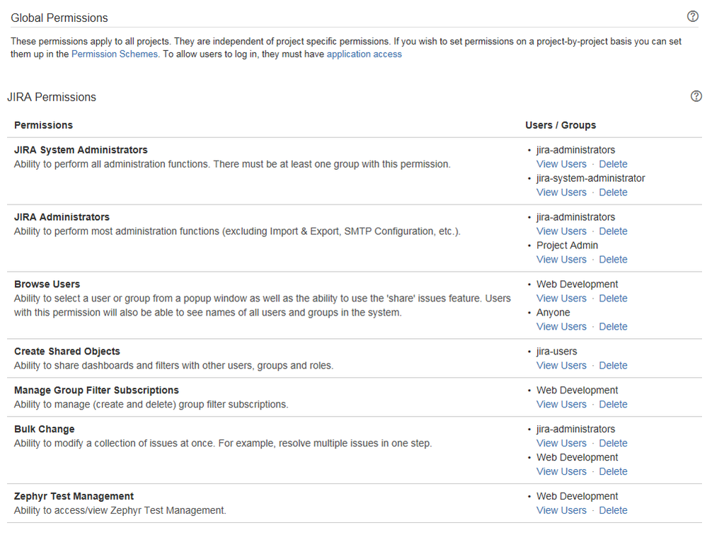The width and height of the screenshot is (707, 537).
Task: View users of Web Development under Bulk Change
Action: (561, 472)
